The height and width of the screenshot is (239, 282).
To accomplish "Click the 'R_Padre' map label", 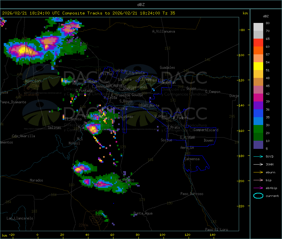I will pos(180,118).
